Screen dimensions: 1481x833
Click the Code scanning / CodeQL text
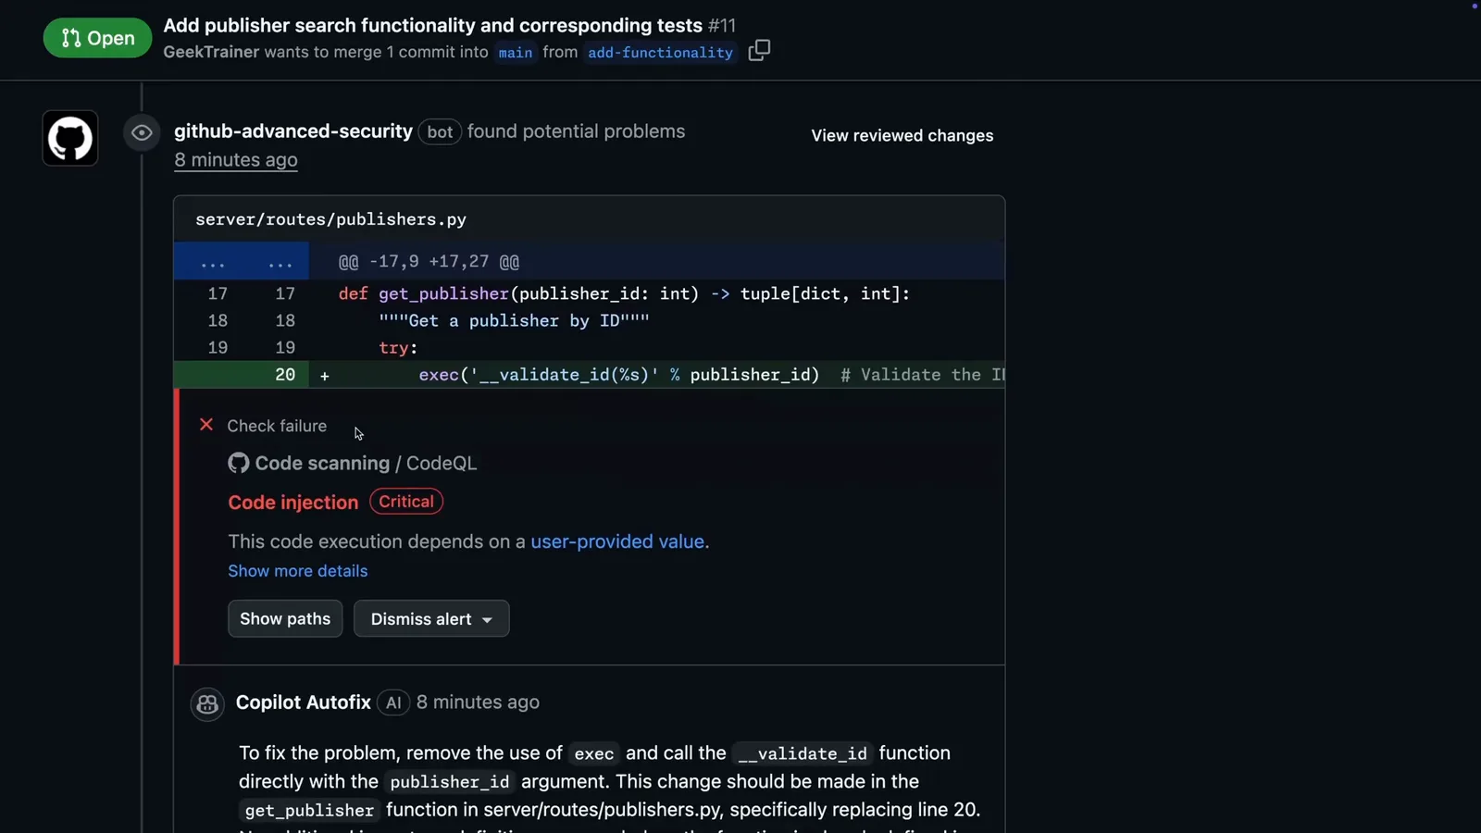[366, 463]
